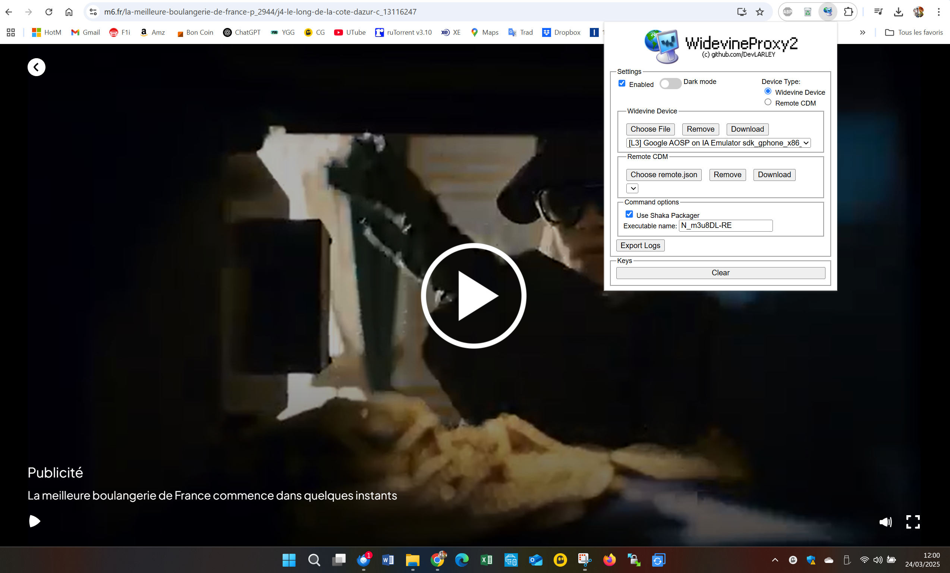Open the Maps bookmark

click(485, 32)
